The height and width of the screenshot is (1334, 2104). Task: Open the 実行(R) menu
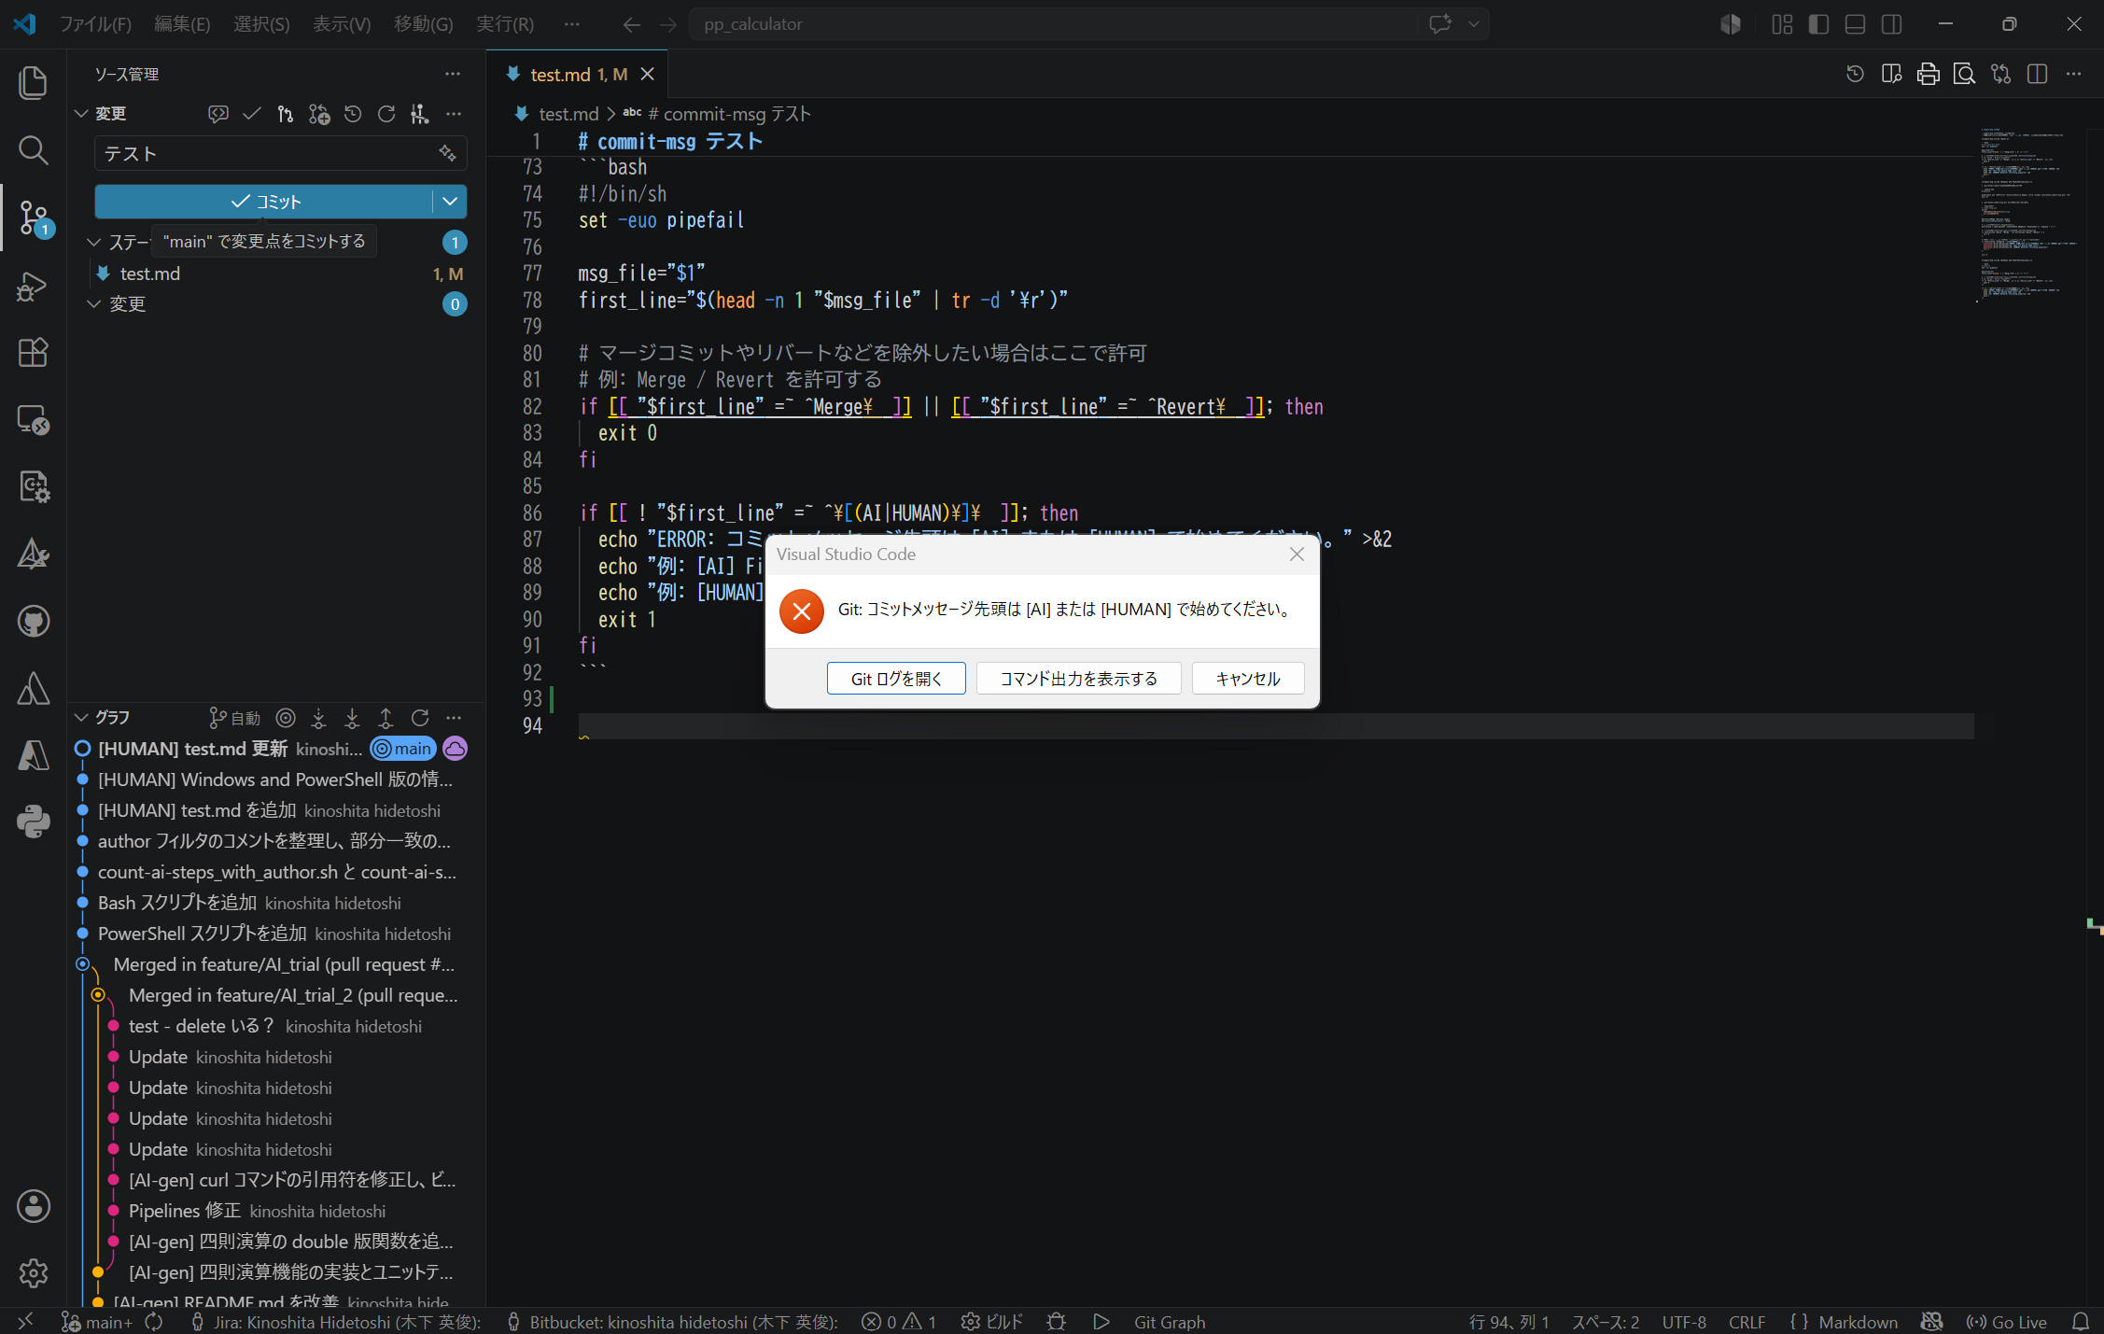505,24
